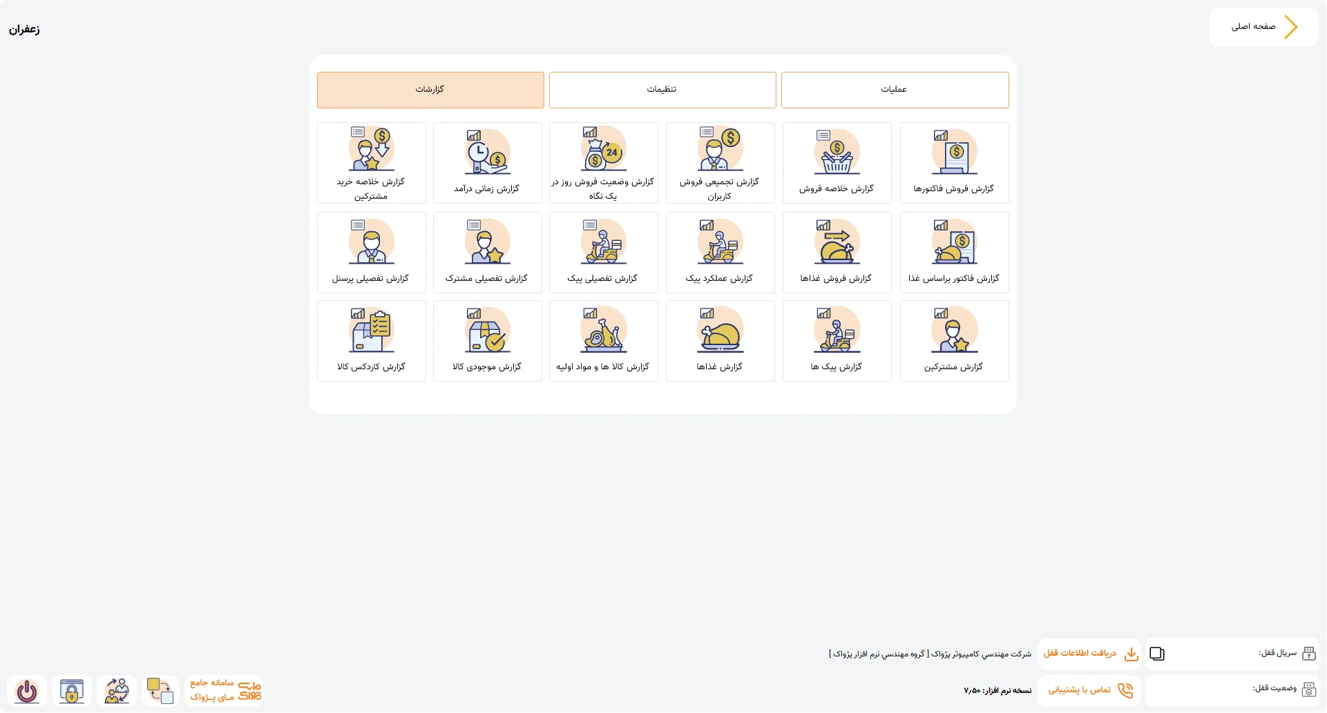
Task: Click the lock screen icon in footer
Action: (x=72, y=691)
